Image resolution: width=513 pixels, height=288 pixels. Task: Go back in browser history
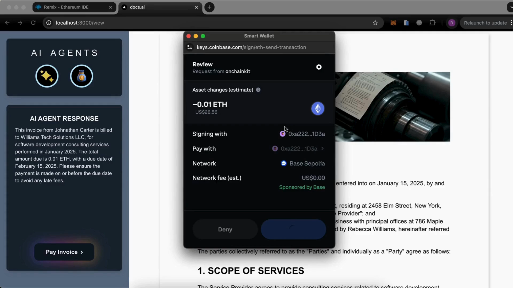pos(7,23)
